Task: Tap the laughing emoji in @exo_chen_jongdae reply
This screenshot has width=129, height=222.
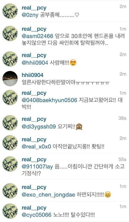Action: pyautogui.click(x=107, y=195)
